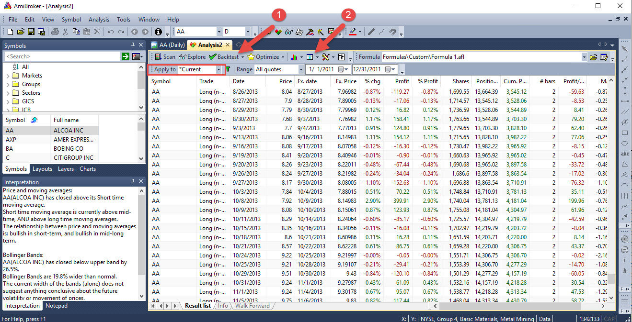Open the Apply to dropdown
The image size is (632, 322).
pos(218,69)
